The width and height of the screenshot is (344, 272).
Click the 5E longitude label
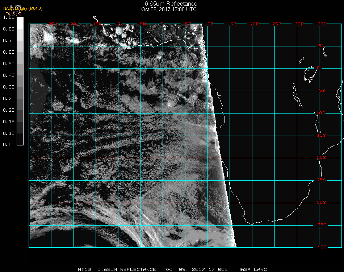pyautogui.click(x=188, y=24)
